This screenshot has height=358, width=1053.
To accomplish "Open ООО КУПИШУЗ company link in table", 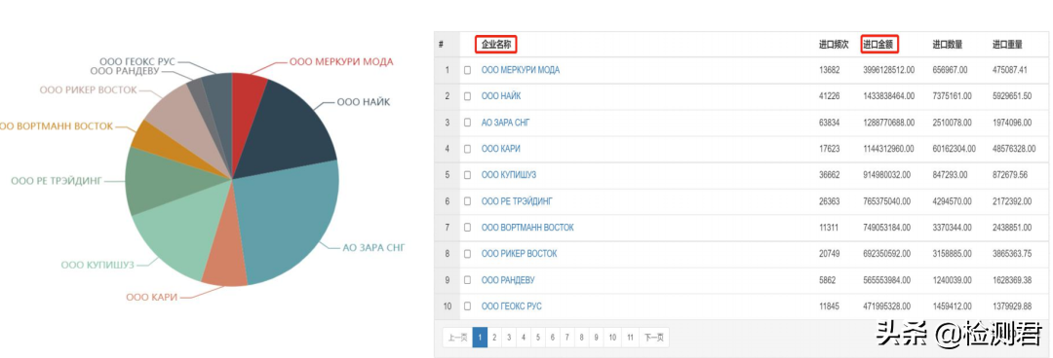I will click(508, 175).
